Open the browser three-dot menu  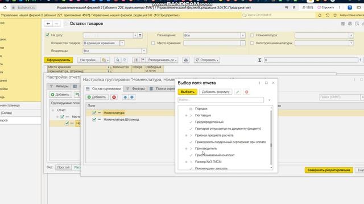[340, 7]
